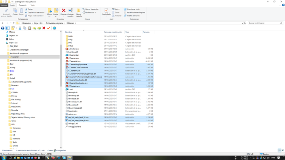The width and height of the screenshot is (285, 160).
Task: Toggle the navigation pane toolbar icon
Action: click(x=8, y=28)
